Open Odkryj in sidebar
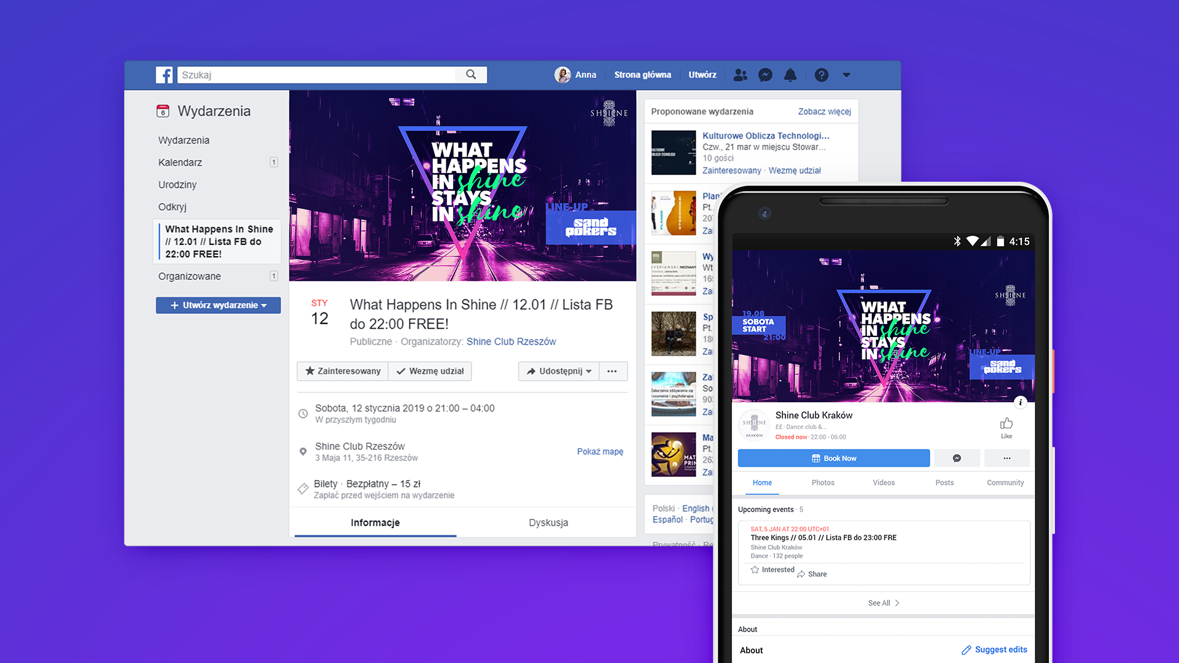 click(172, 207)
